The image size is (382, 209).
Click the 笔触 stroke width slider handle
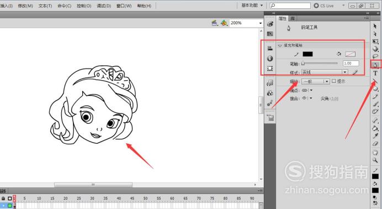[303, 64]
